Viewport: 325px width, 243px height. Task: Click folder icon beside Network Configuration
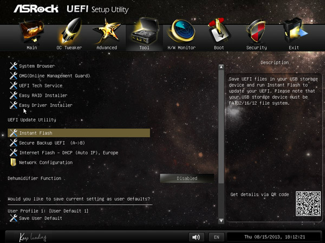pyautogui.click(x=14, y=163)
